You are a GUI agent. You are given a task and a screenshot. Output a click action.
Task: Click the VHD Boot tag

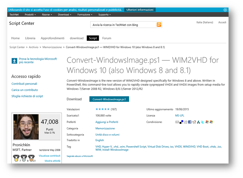pos(202,147)
